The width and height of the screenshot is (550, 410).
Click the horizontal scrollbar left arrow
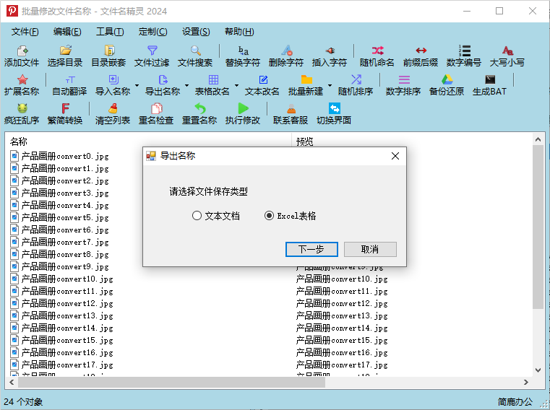click(x=12, y=383)
